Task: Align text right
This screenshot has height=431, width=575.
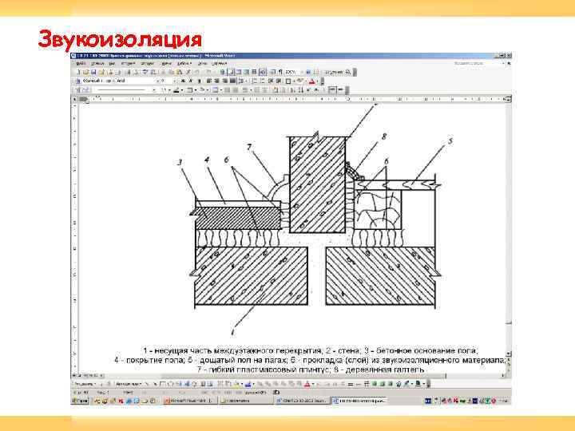Action: [x=224, y=81]
